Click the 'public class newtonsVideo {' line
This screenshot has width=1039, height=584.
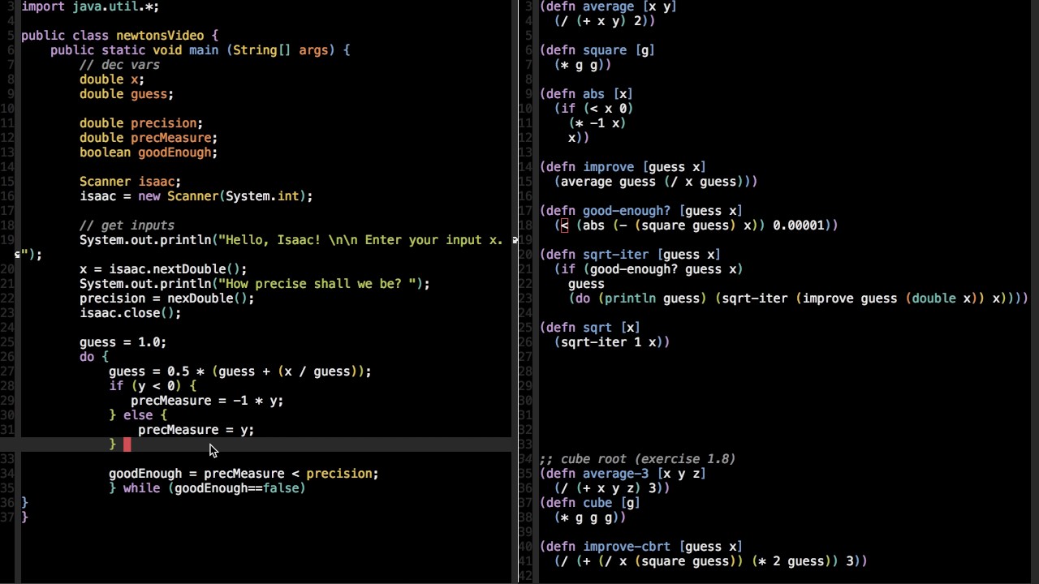[x=119, y=36]
